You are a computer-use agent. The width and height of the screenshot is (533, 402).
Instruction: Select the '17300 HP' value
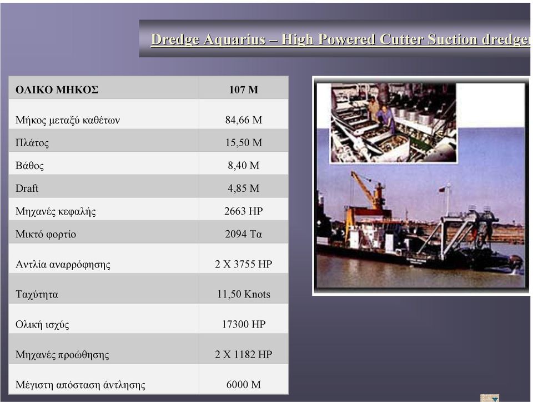click(244, 324)
